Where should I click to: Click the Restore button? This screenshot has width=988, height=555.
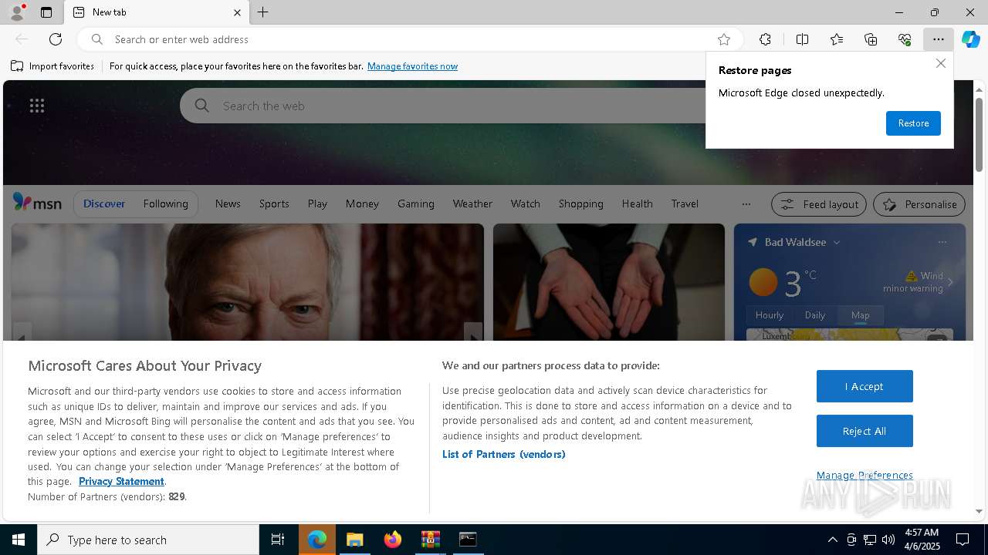click(913, 123)
